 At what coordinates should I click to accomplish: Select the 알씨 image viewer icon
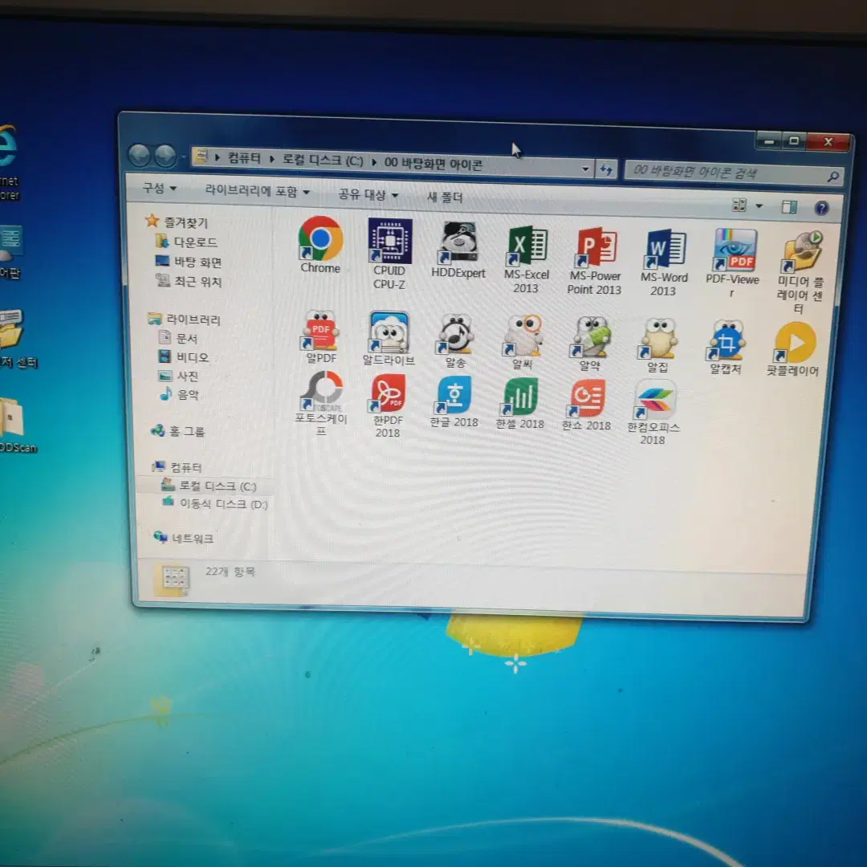coord(523,343)
